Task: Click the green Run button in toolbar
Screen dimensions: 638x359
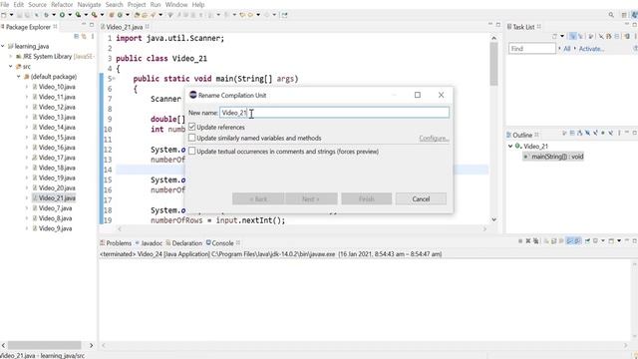Action: pos(62,15)
